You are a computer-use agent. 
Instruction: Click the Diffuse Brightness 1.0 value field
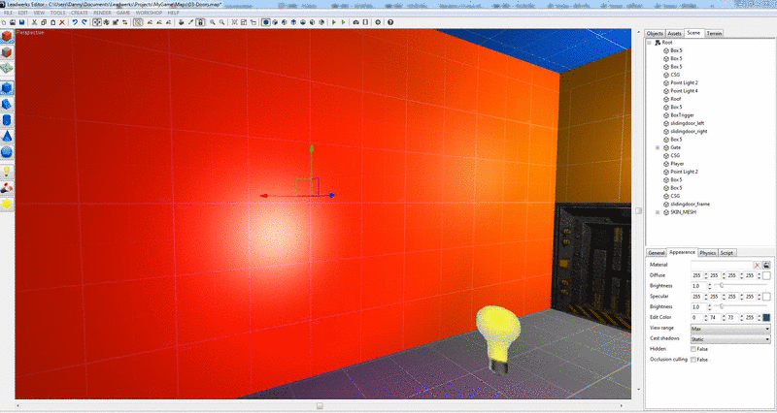point(698,286)
